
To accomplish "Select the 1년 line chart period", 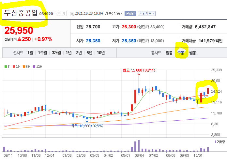I will [x=68, y=53].
